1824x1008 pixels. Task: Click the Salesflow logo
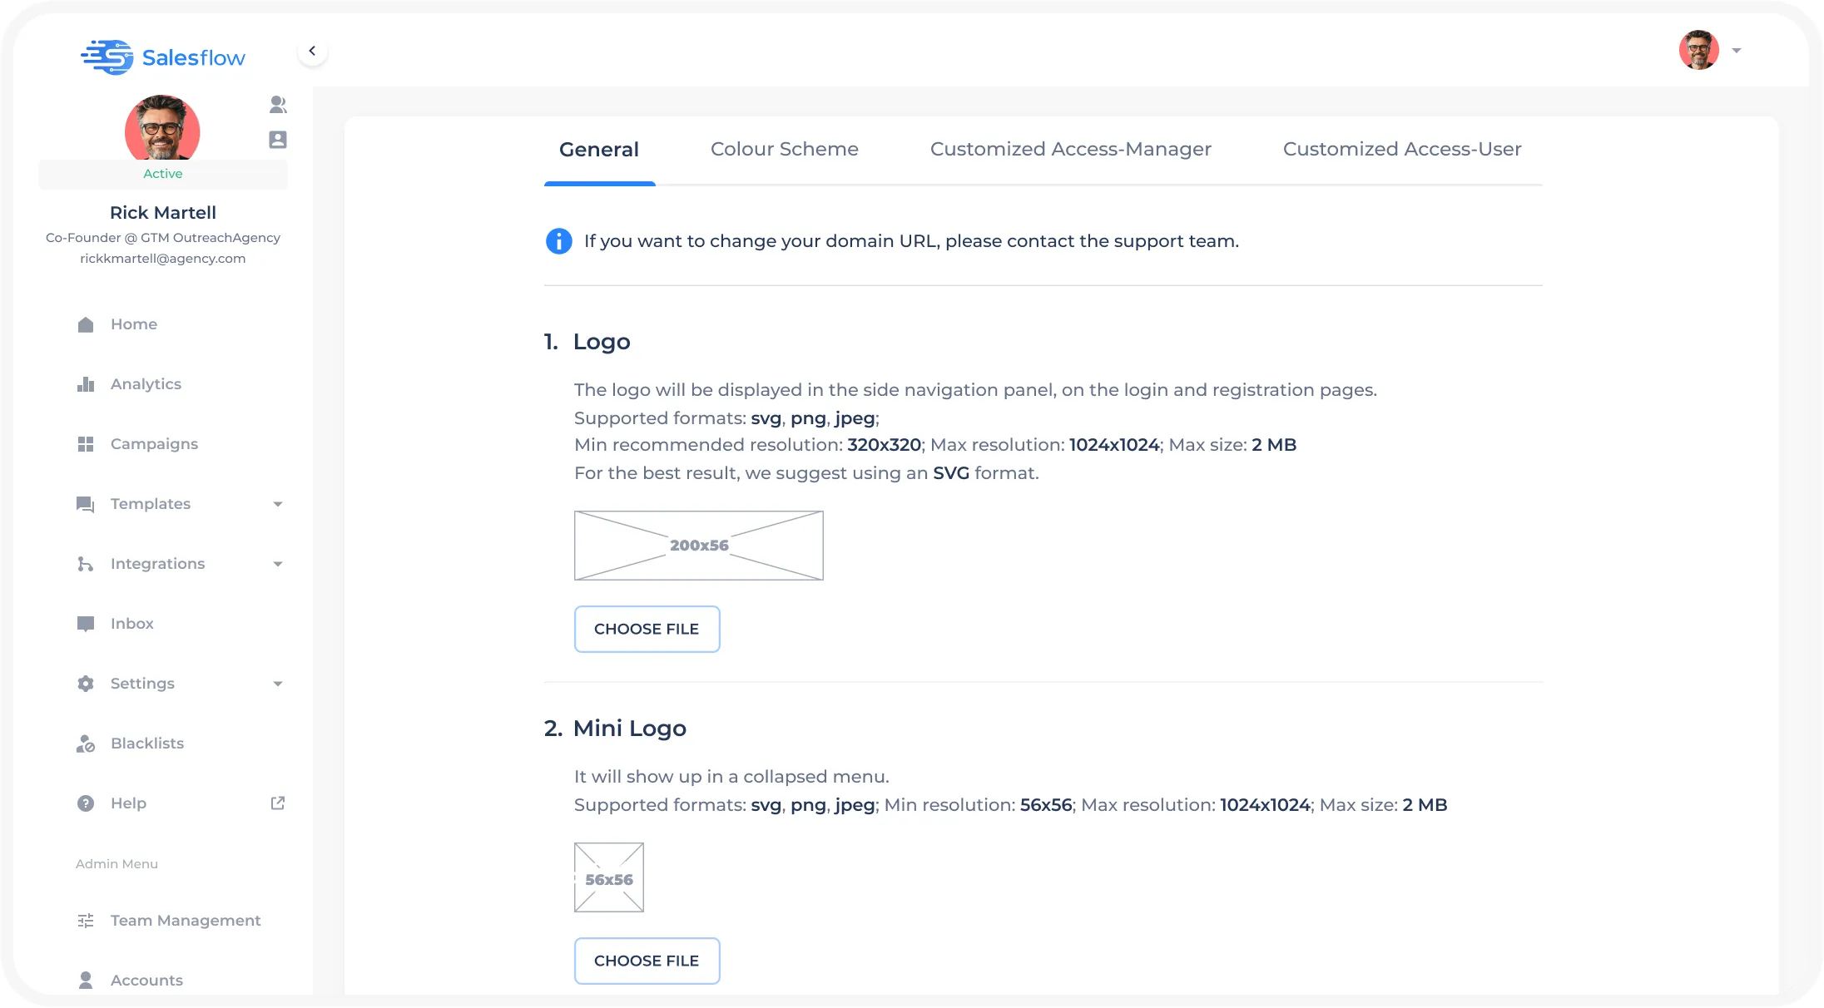(163, 57)
